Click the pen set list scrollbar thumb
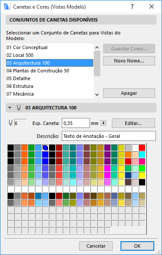 tap(97, 63)
